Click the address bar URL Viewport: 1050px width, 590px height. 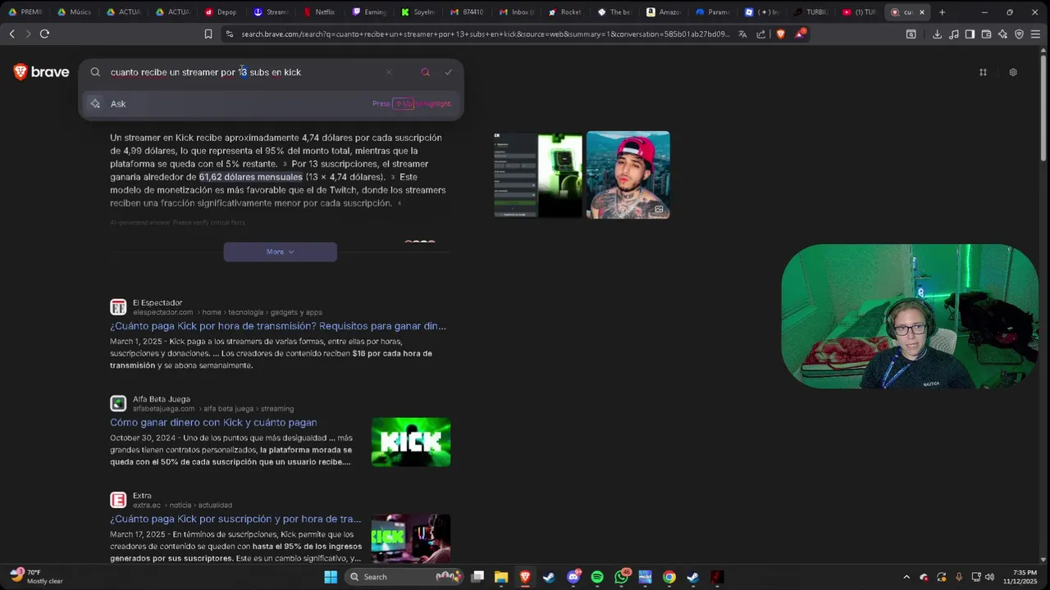(484, 34)
